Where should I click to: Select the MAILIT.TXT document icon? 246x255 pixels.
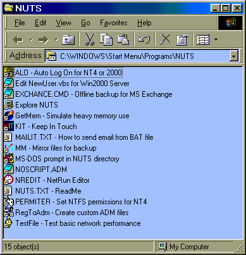(x=9, y=137)
